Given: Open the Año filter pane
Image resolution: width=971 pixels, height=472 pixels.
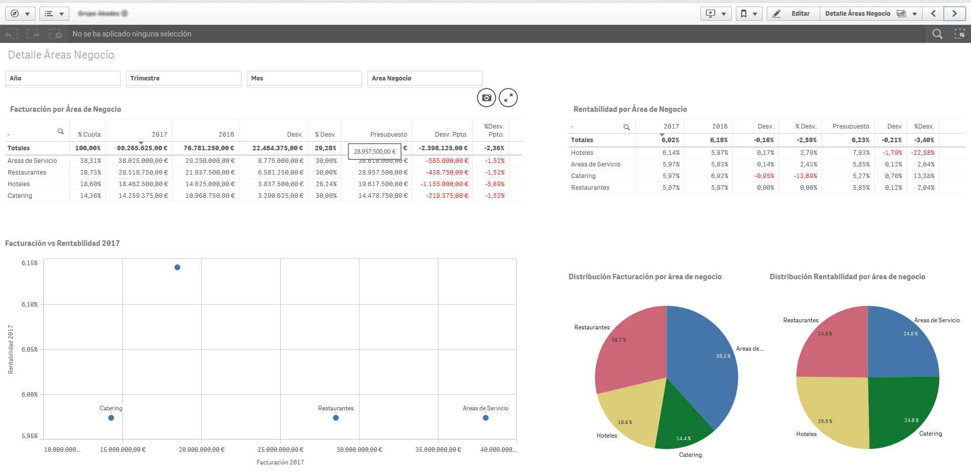Looking at the screenshot, I should [x=63, y=78].
